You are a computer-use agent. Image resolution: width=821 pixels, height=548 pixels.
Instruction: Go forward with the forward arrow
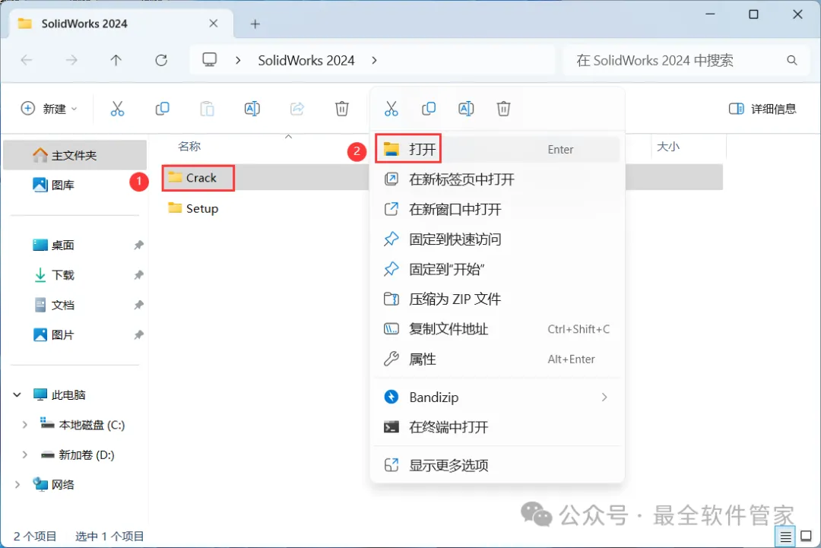tap(71, 60)
